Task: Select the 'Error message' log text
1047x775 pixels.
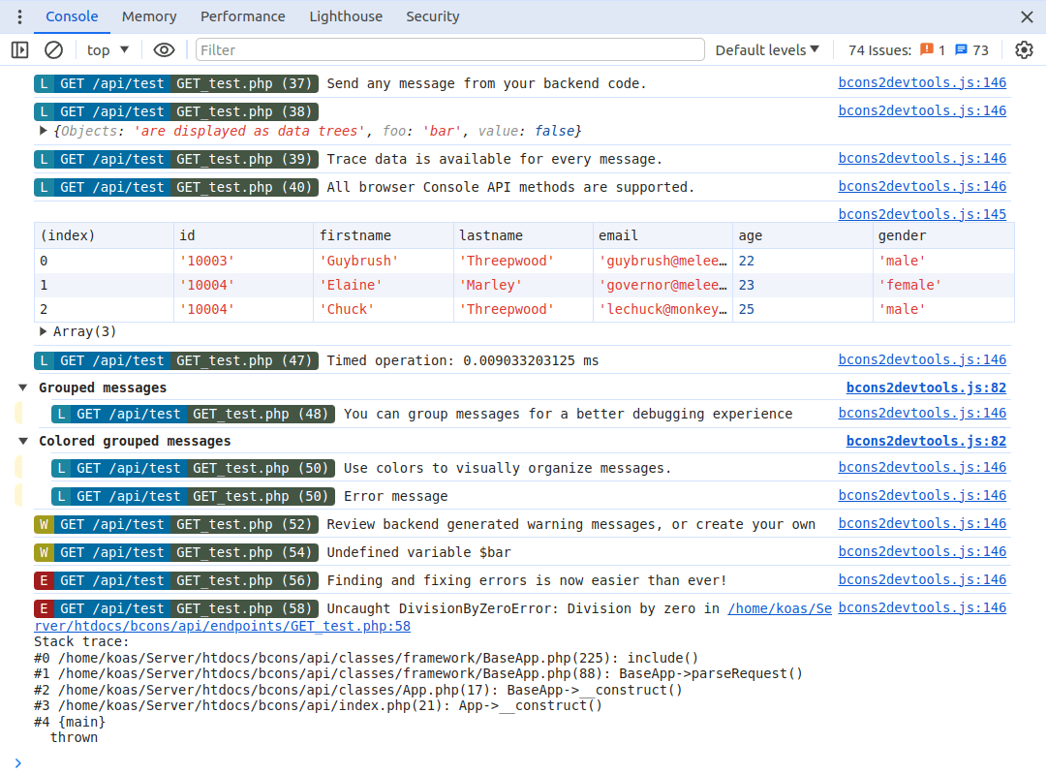Action: [x=395, y=496]
